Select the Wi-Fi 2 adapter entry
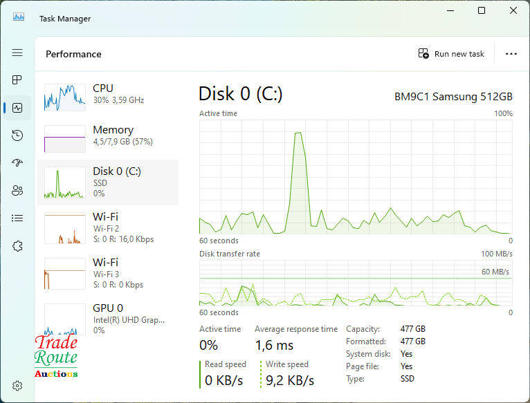 pyautogui.click(x=107, y=227)
